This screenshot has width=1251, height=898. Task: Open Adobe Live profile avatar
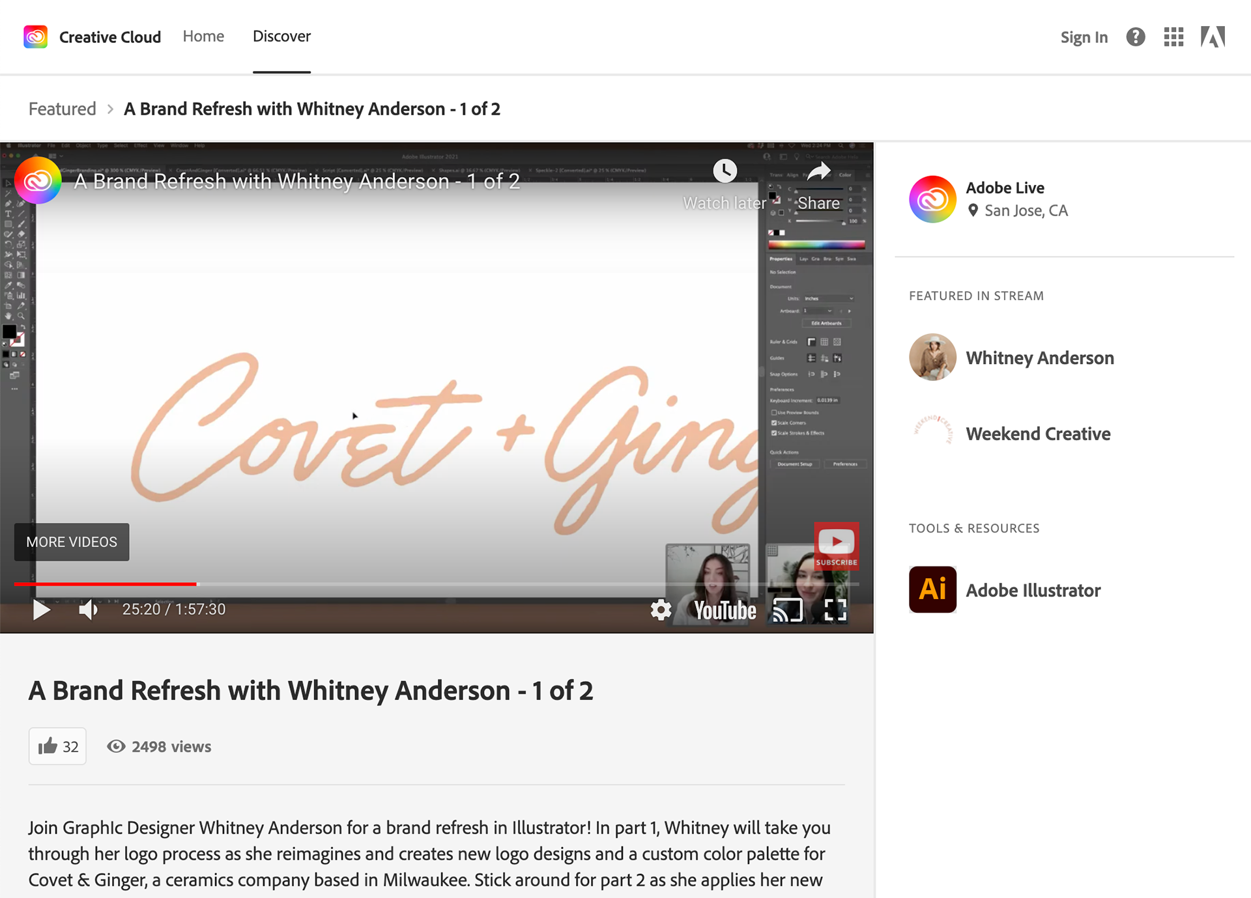point(932,199)
